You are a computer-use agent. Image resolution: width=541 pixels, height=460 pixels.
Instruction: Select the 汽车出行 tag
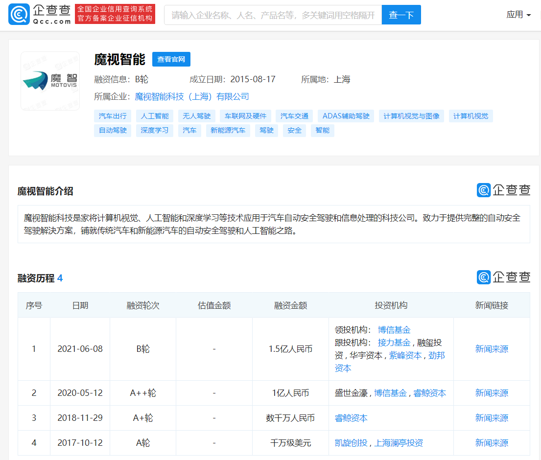[x=113, y=116]
